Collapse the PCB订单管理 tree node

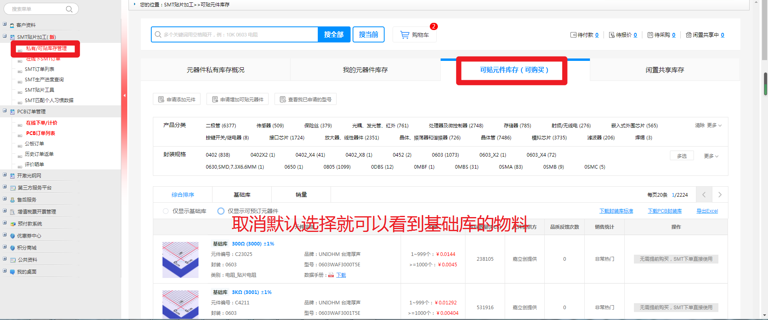tap(5, 111)
